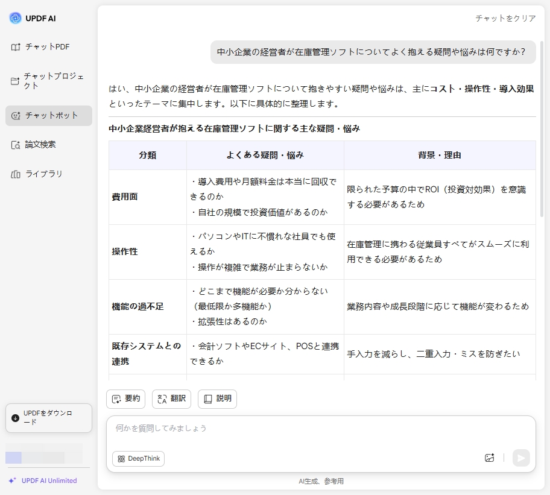Image resolution: width=550 pixels, height=495 pixels.
Task: Toggle the DeepThink mode button
Action: click(x=139, y=459)
